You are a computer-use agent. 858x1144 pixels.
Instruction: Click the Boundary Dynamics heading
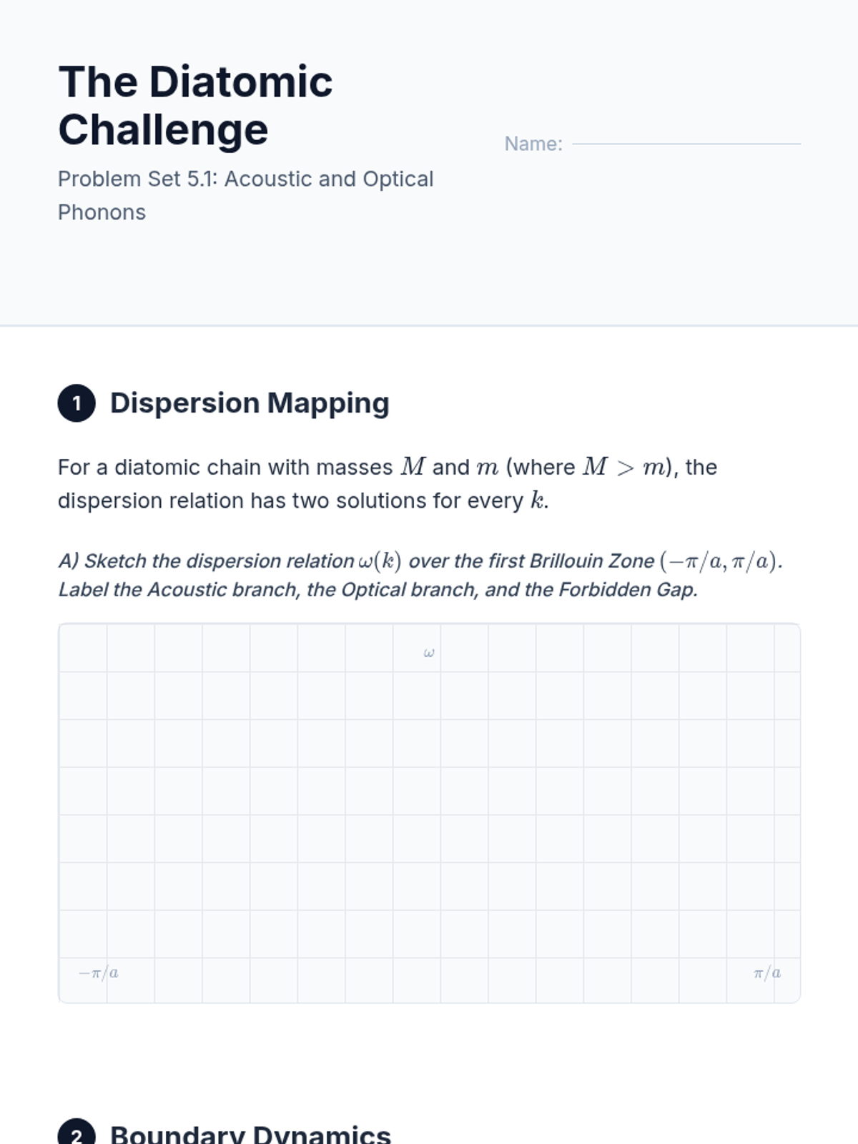click(x=250, y=1133)
